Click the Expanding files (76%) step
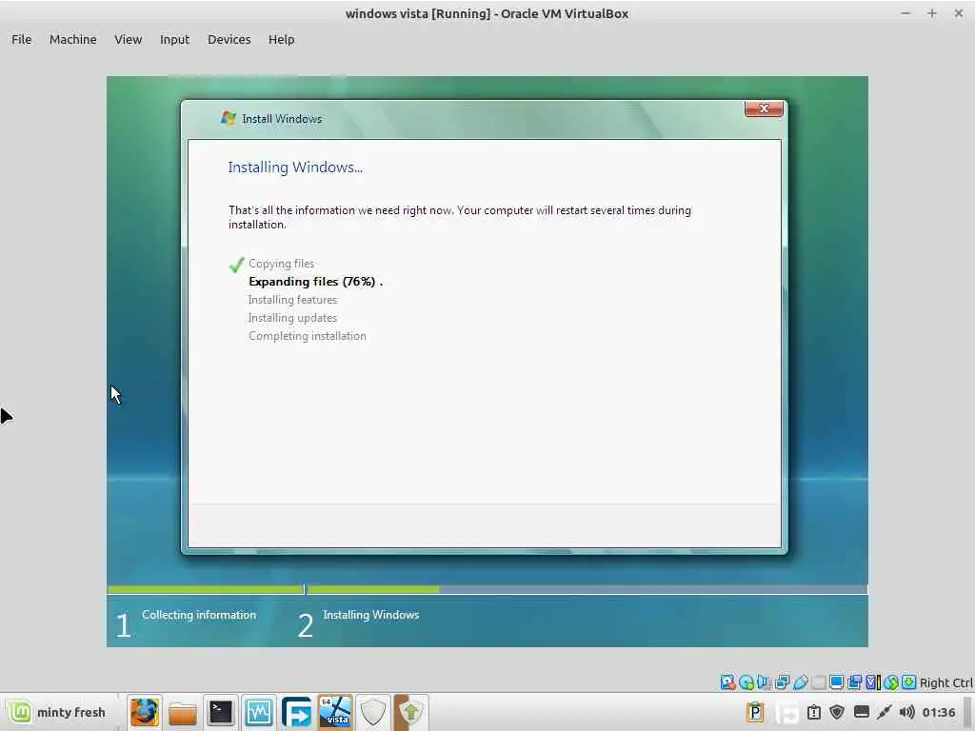Viewport: 975px width, 731px height. [315, 282]
